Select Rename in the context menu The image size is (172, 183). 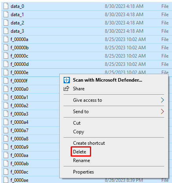click(82, 161)
